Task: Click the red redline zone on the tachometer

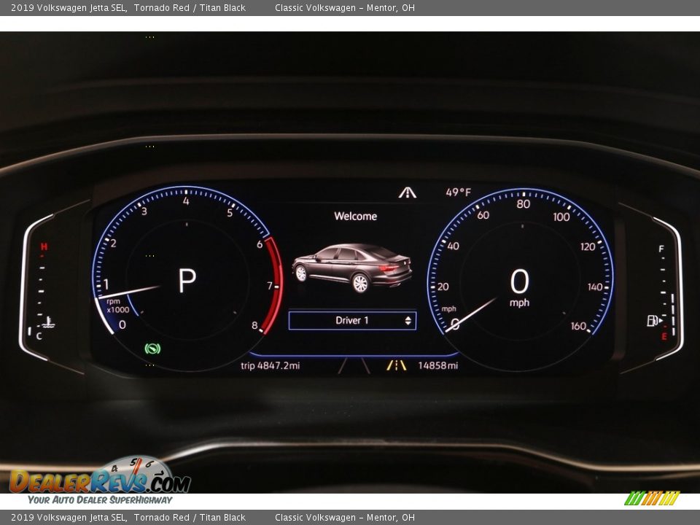Action: [x=276, y=284]
